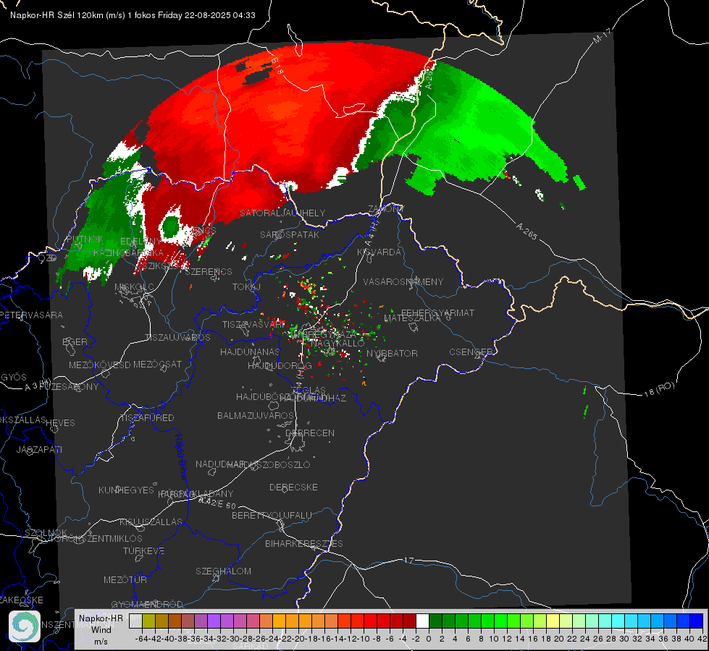Image resolution: width=709 pixels, height=651 pixels.
Task: Click the SZERENCS town label
Action: point(209,271)
